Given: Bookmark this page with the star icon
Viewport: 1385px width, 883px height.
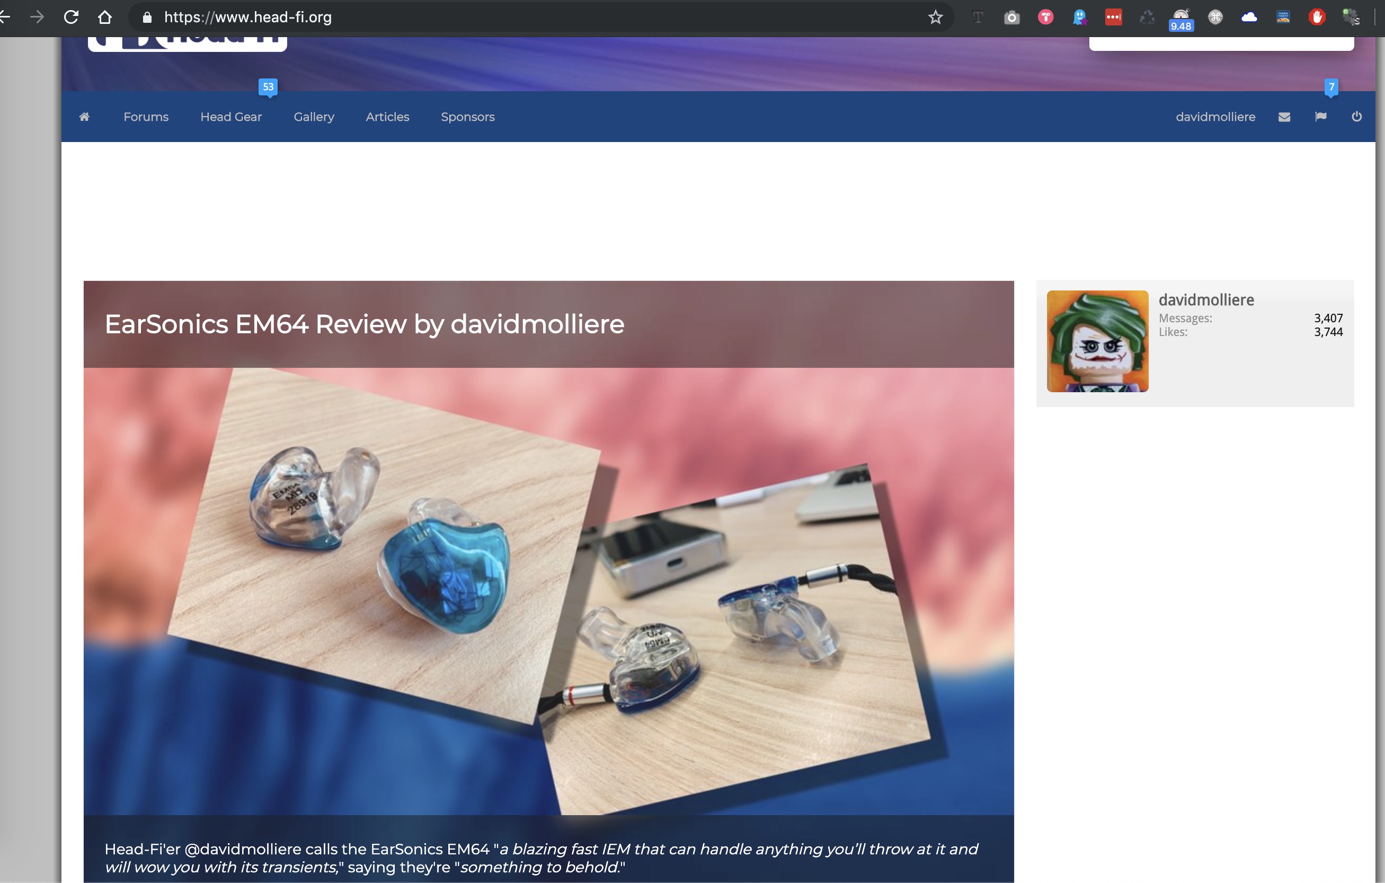Looking at the screenshot, I should pos(935,17).
